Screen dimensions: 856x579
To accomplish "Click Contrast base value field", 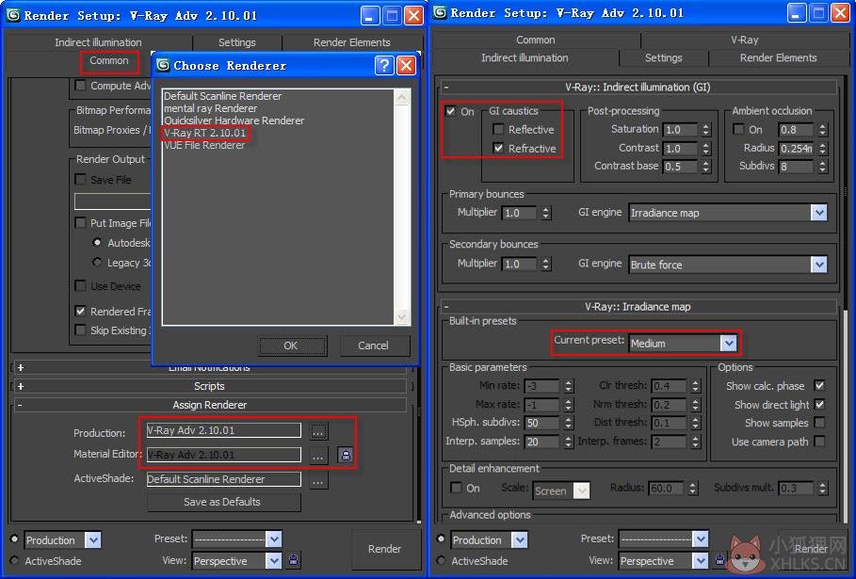I will 681,167.
